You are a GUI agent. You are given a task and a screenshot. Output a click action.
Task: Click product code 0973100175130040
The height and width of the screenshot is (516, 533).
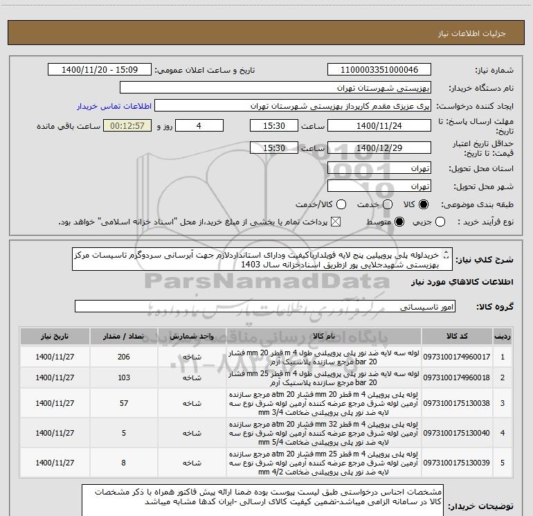tap(457, 433)
